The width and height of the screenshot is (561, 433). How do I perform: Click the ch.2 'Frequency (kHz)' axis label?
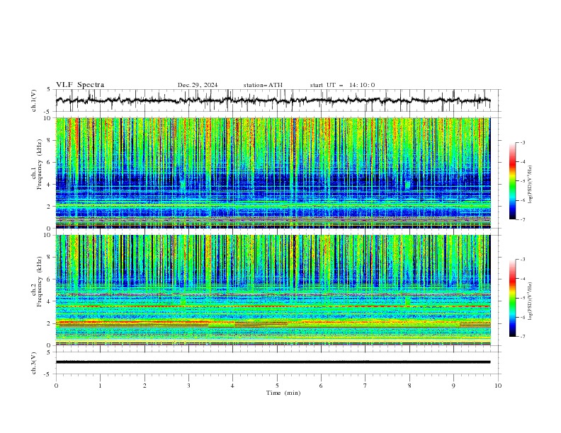pos(39,281)
